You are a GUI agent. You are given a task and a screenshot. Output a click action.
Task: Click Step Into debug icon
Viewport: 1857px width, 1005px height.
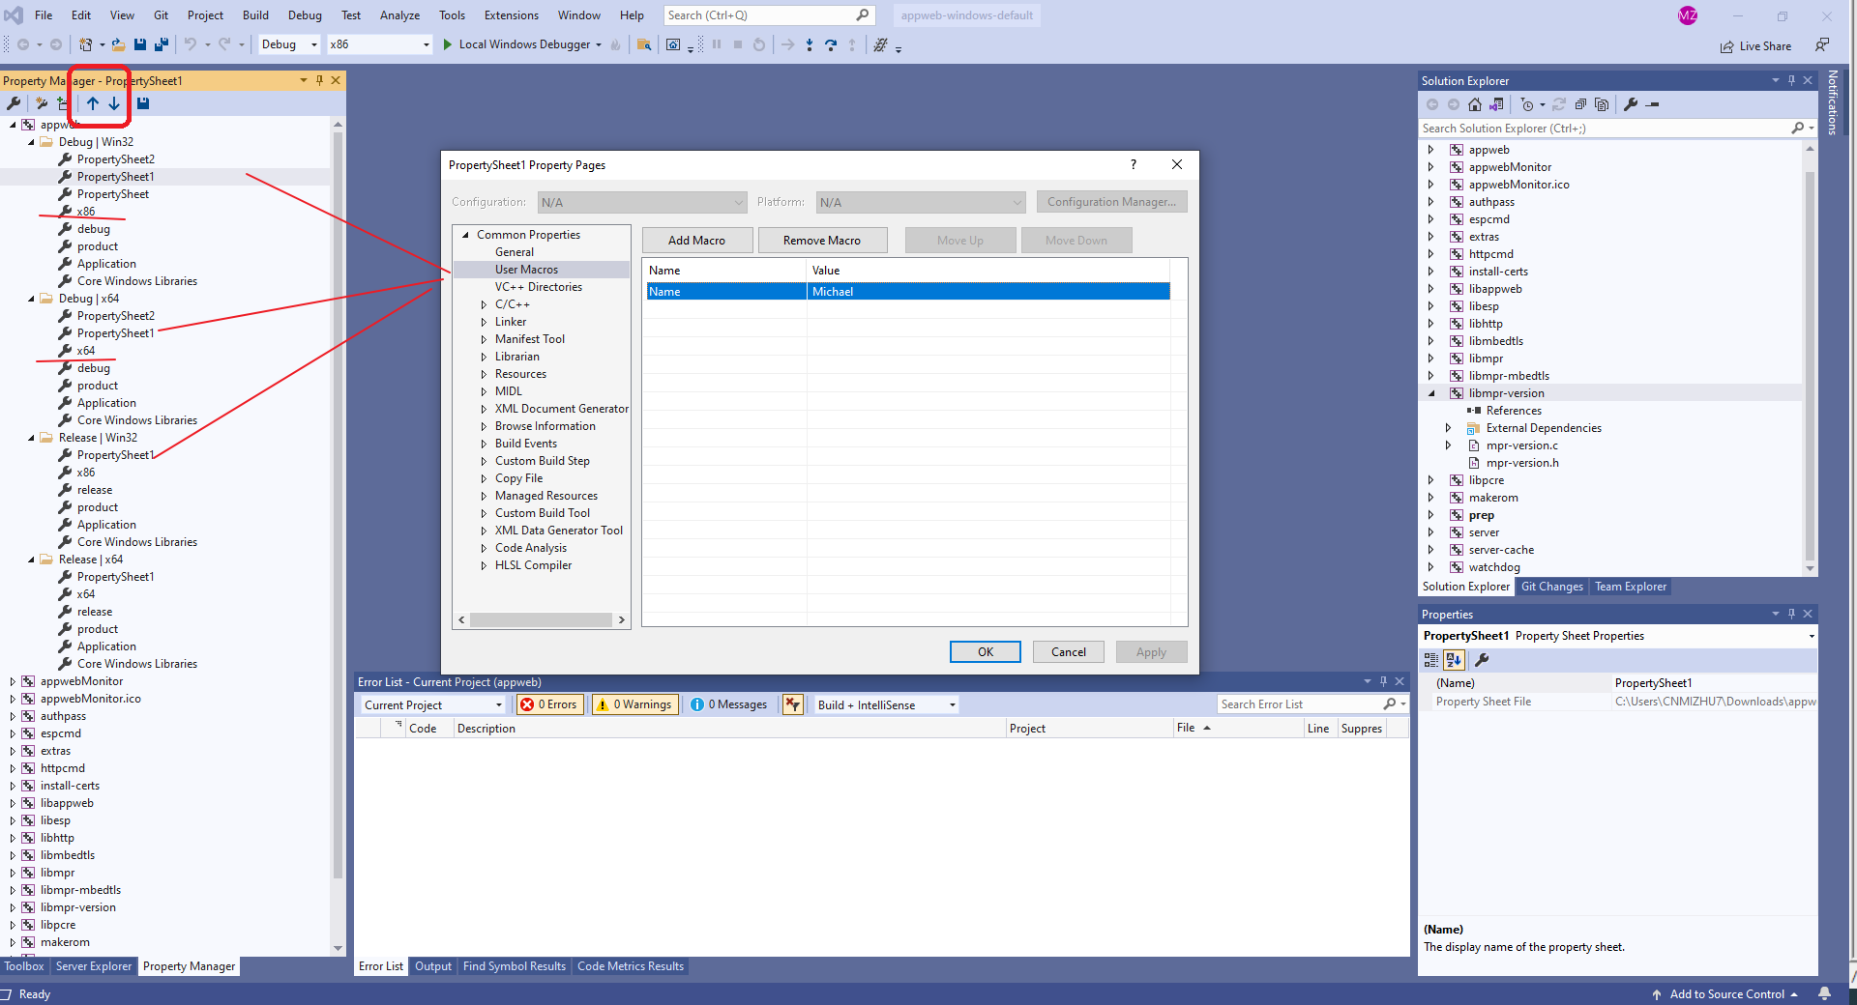[810, 44]
